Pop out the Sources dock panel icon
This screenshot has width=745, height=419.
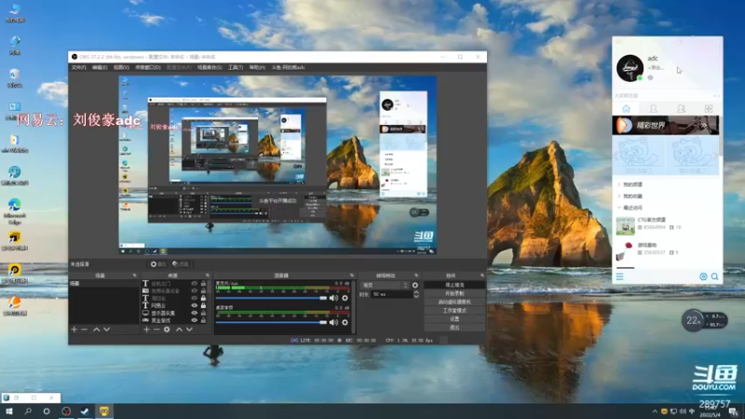[x=208, y=275]
